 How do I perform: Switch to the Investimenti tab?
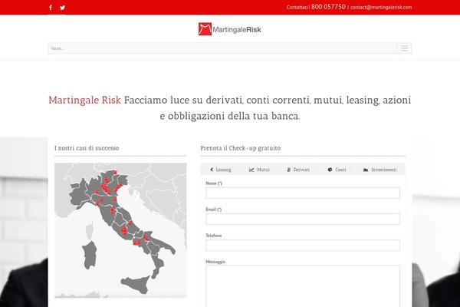[380, 170]
